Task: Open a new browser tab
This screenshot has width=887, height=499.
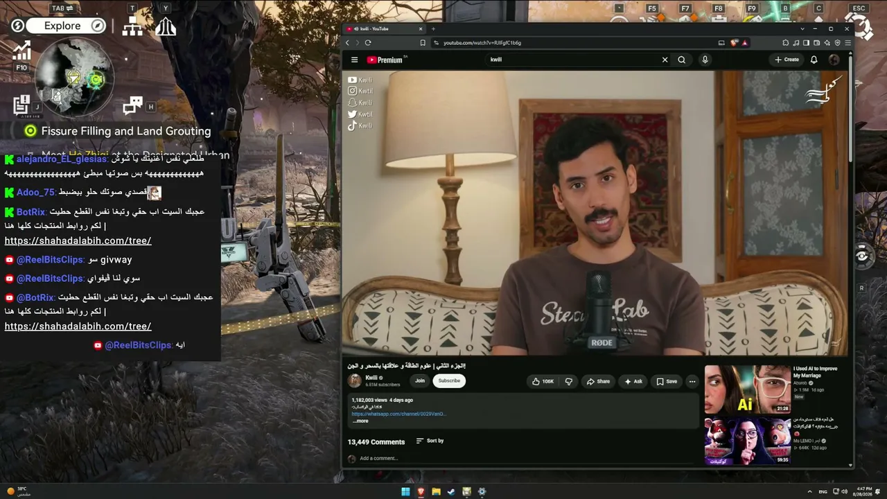Action: click(x=433, y=29)
